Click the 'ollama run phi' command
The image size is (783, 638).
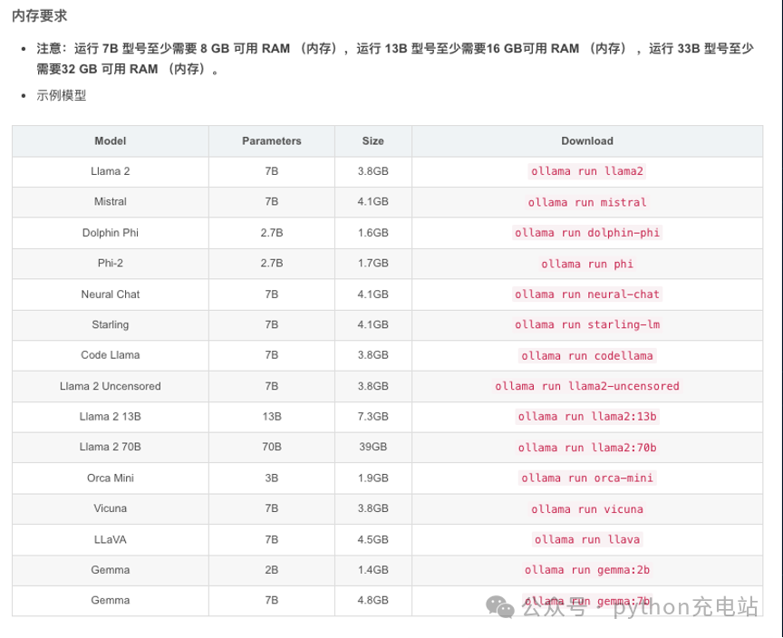point(586,264)
